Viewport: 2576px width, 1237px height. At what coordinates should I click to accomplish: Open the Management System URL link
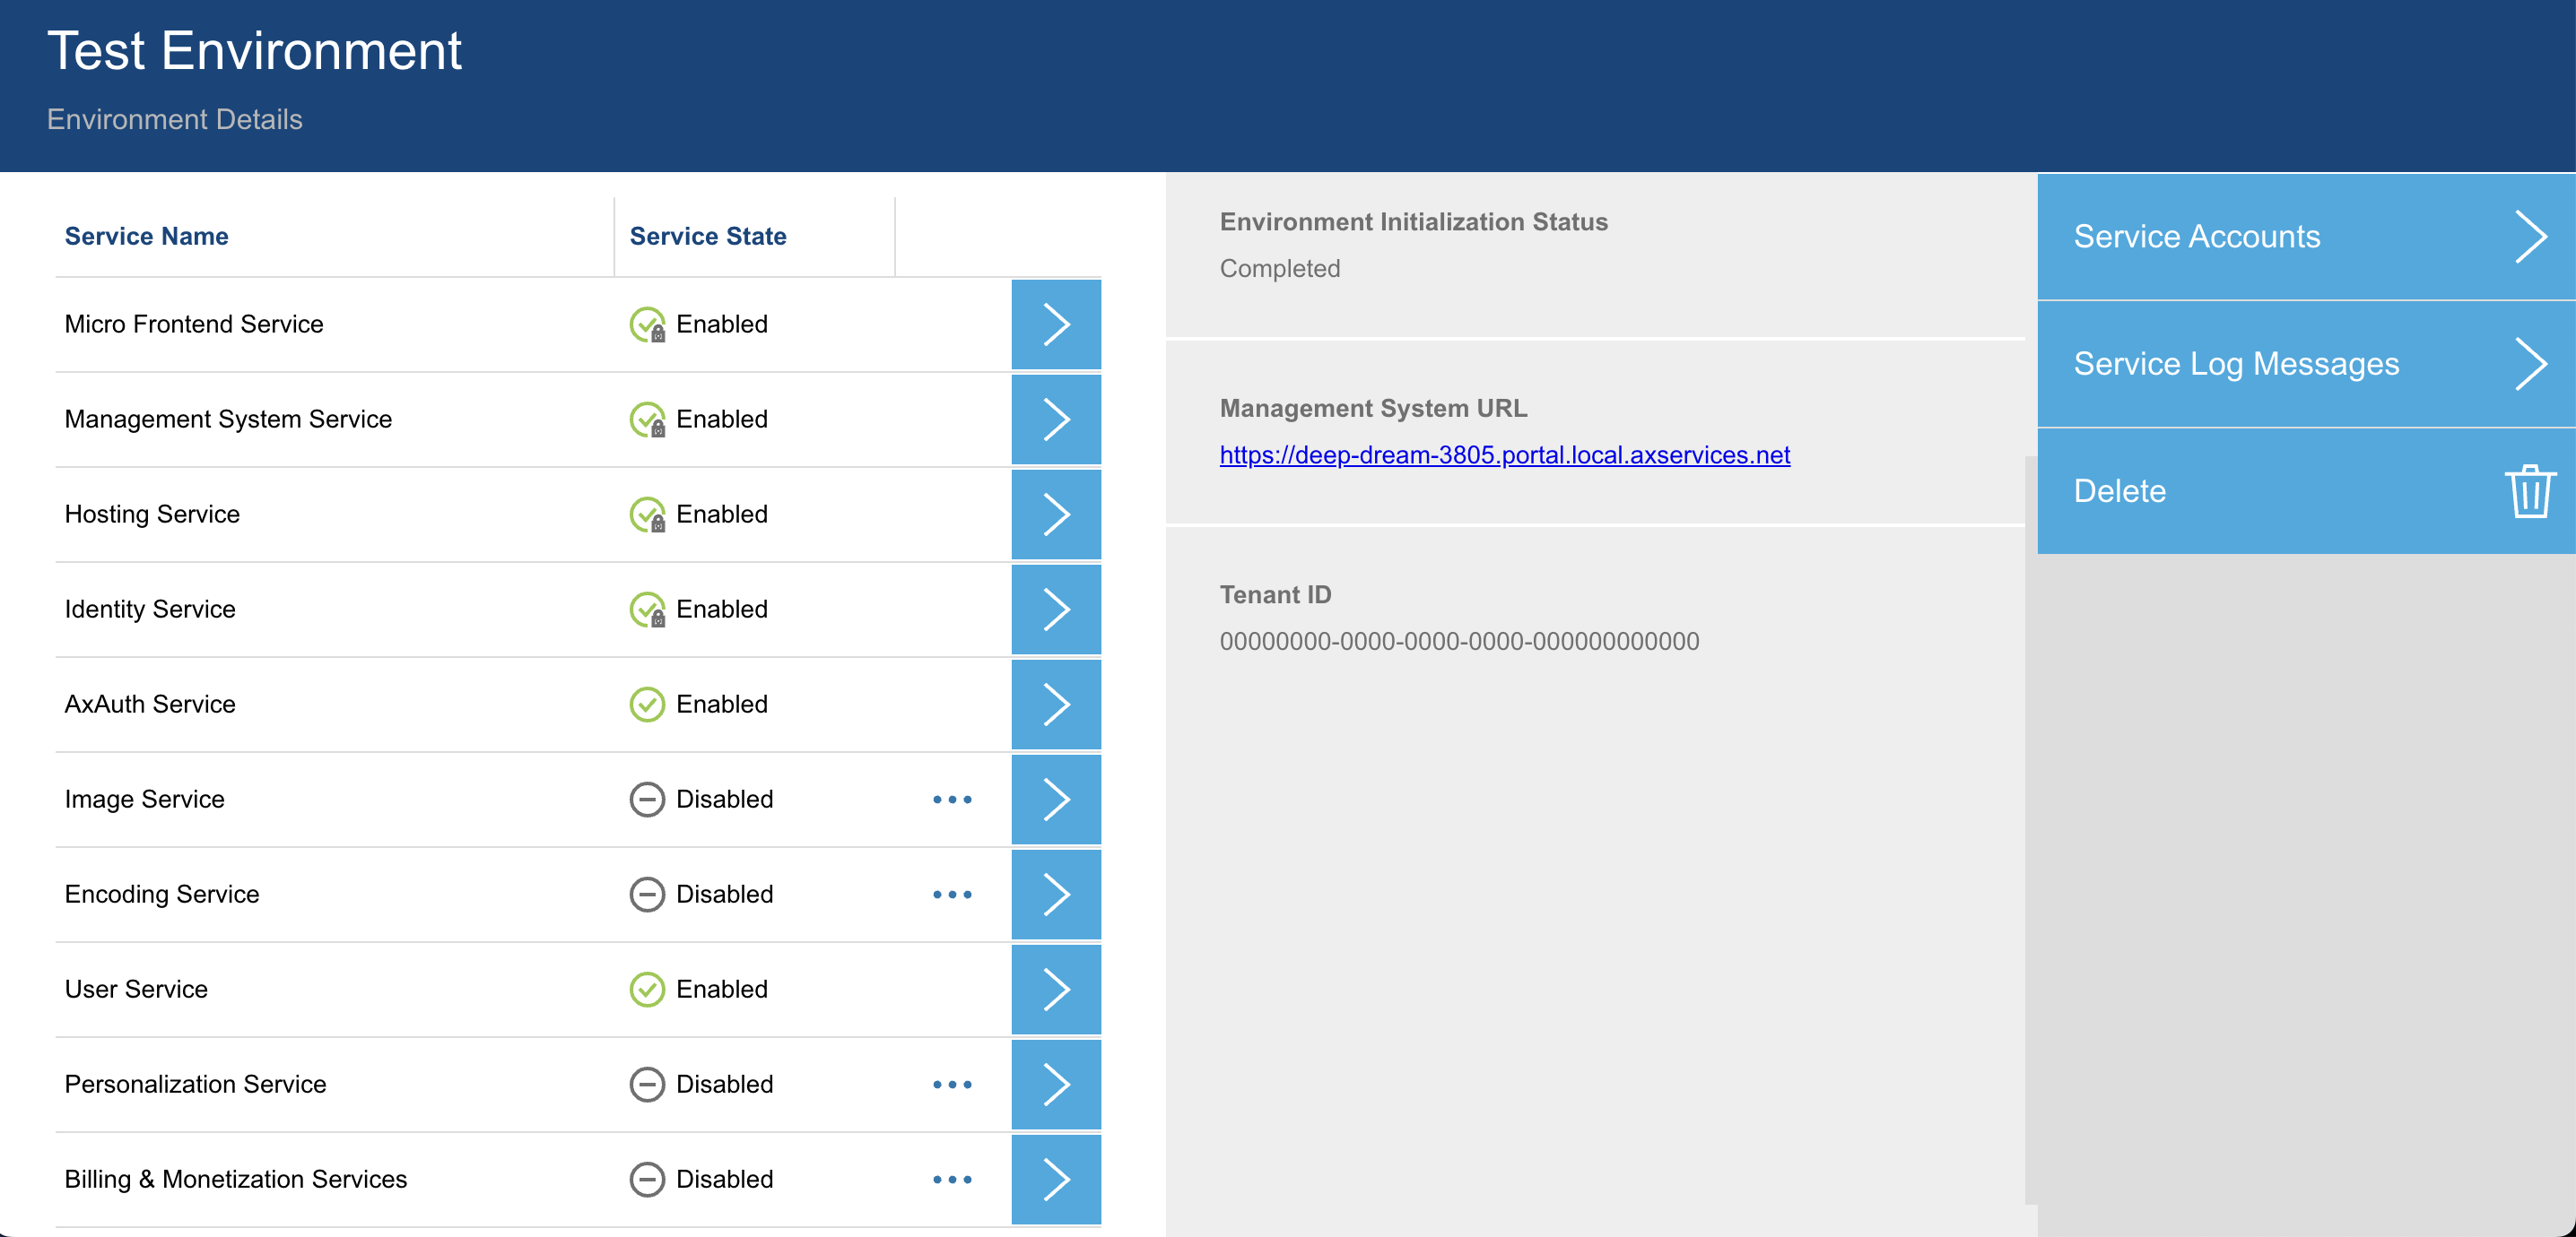[1504, 454]
